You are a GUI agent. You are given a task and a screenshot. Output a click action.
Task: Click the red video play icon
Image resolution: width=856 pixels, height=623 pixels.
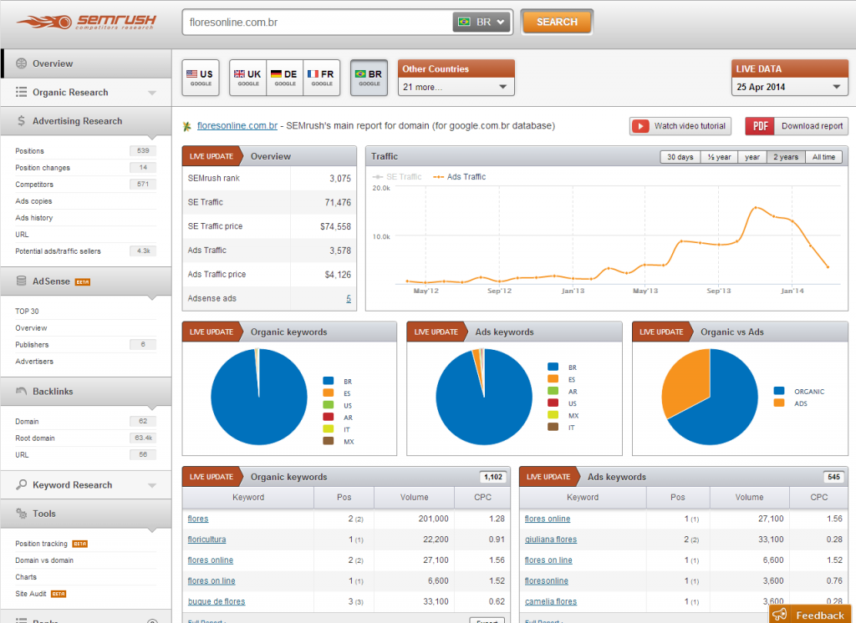click(x=640, y=126)
